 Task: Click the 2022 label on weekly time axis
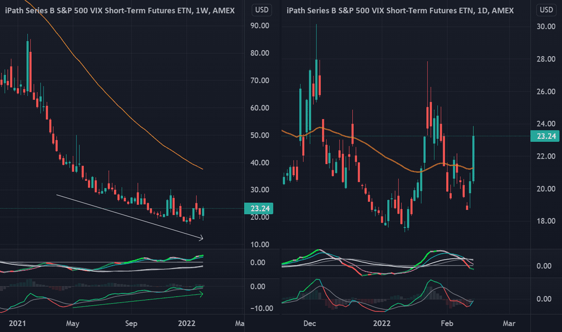point(187,324)
